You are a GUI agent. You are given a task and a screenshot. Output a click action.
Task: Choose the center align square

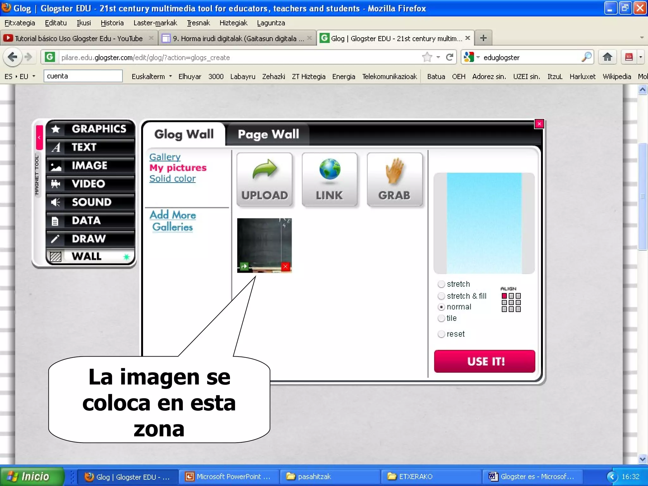(x=511, y=302)
